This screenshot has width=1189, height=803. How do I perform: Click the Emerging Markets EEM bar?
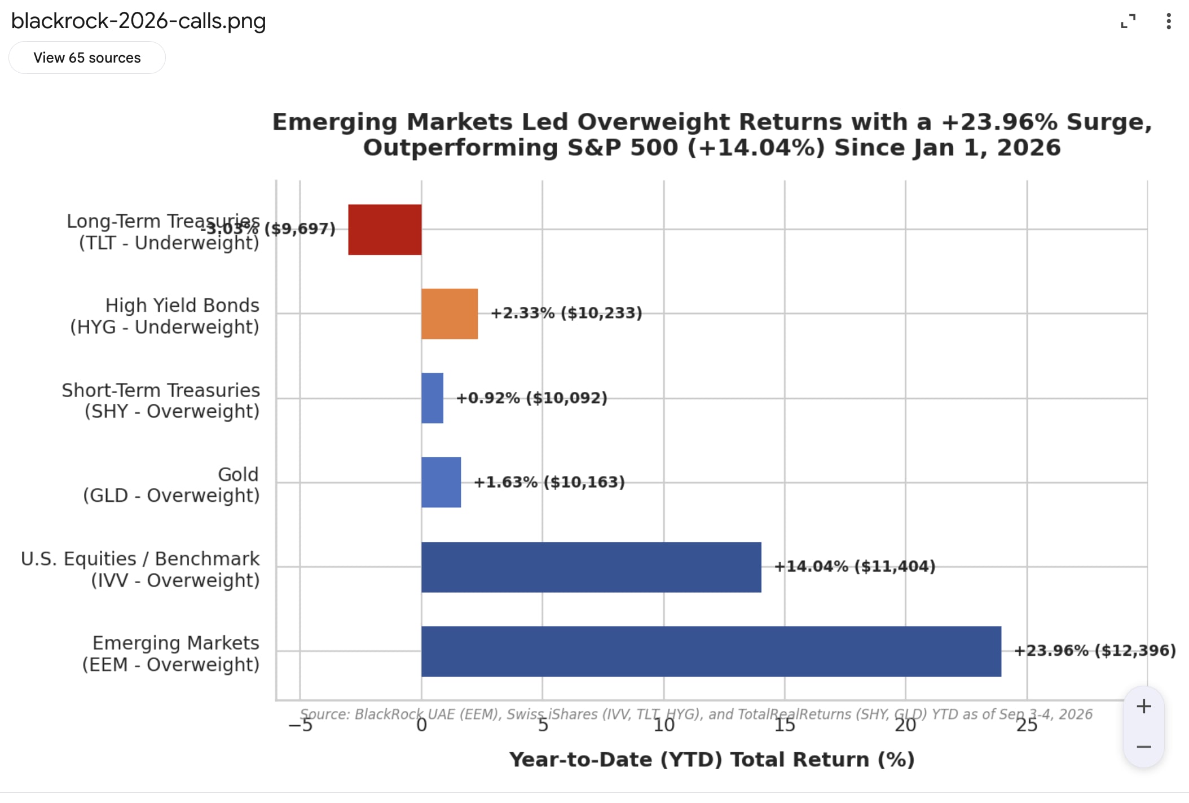tap(711, 651)
